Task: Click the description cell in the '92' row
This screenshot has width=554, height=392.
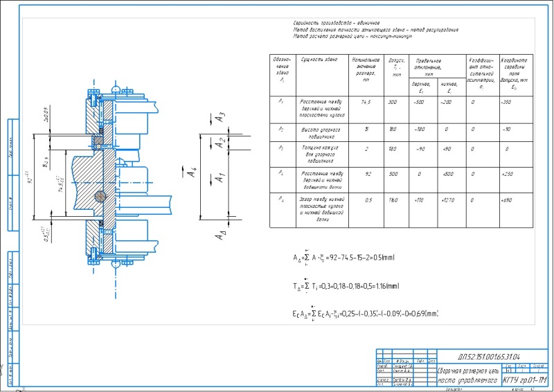Action: tap(321, 181)
